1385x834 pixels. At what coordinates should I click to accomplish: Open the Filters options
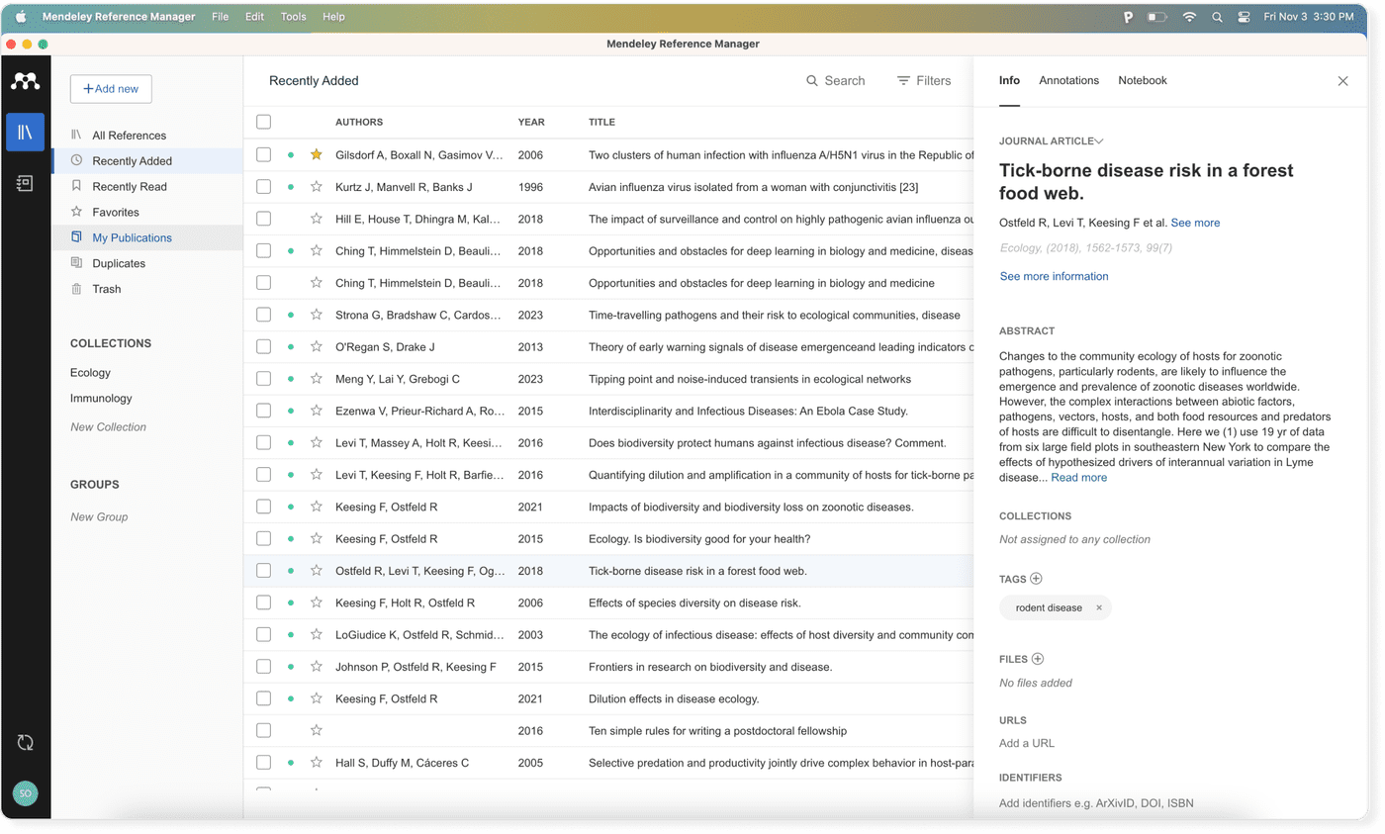[923, 80]
